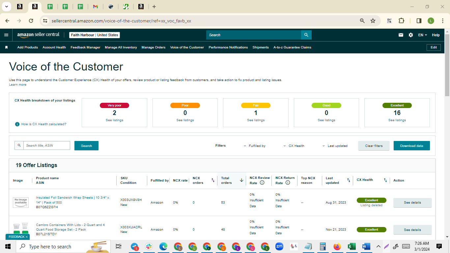450x253 pixels.
Task: Reload the page with the refresh icon
Action: (x=31, y=21)
